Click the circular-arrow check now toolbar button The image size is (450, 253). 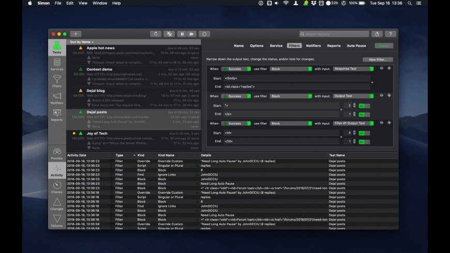[x=156, y=34]
